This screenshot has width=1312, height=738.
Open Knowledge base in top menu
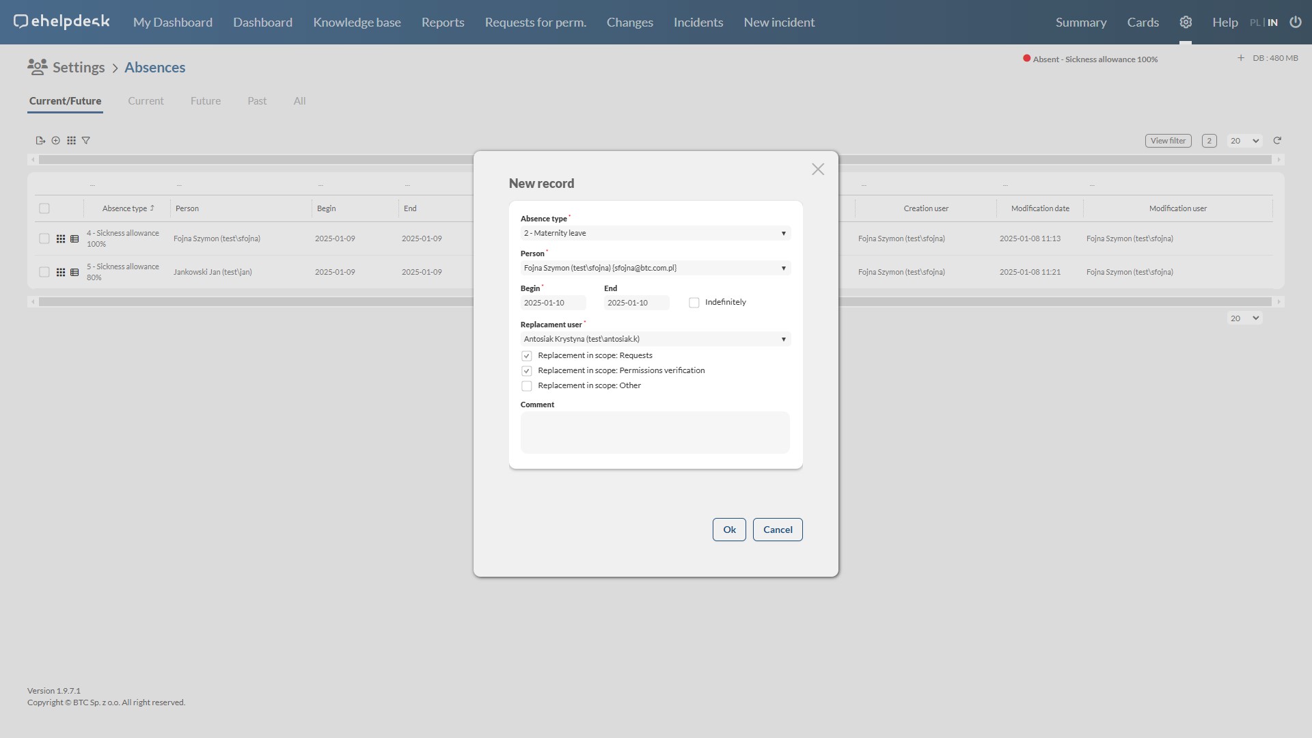pos(357,23)
